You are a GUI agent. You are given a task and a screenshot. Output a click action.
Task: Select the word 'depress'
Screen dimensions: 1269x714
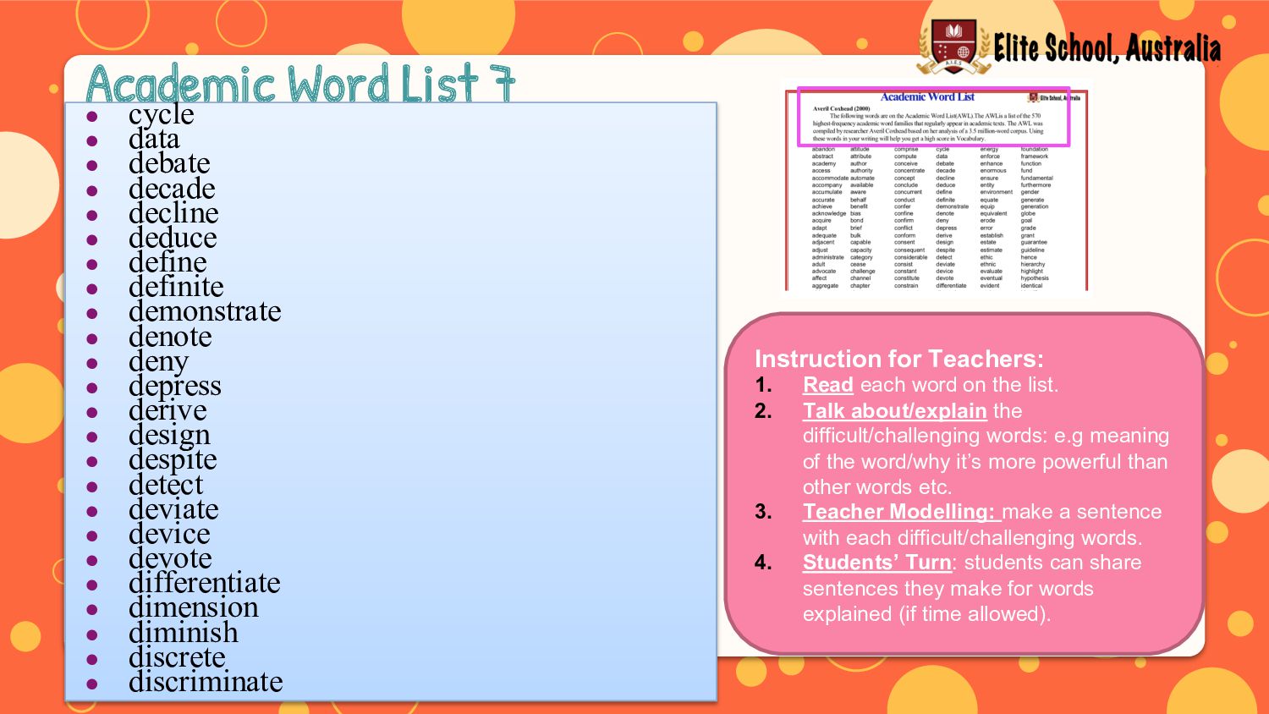click(175, 387)
